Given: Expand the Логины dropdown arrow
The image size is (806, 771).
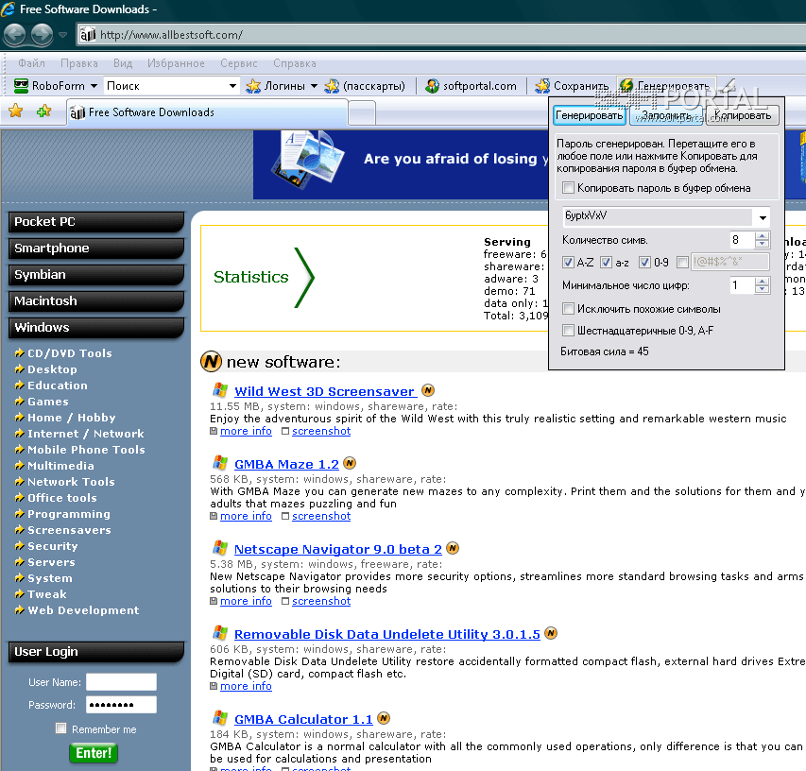Looking at the screenshot, I should click(314, 86).
